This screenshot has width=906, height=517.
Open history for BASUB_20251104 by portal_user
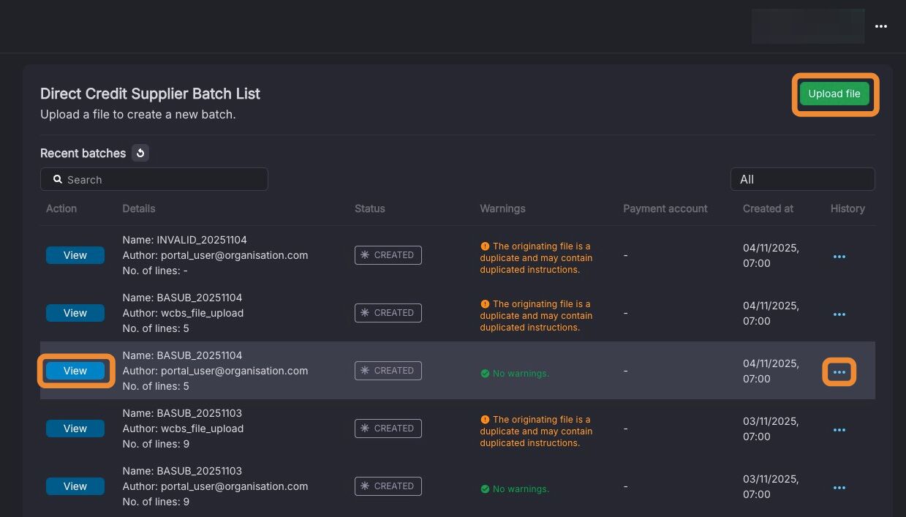(x=839, y=372)
